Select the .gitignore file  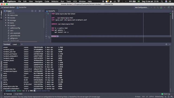point(13,38)
